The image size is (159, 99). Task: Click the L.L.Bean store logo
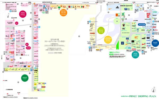click(155, 12)
